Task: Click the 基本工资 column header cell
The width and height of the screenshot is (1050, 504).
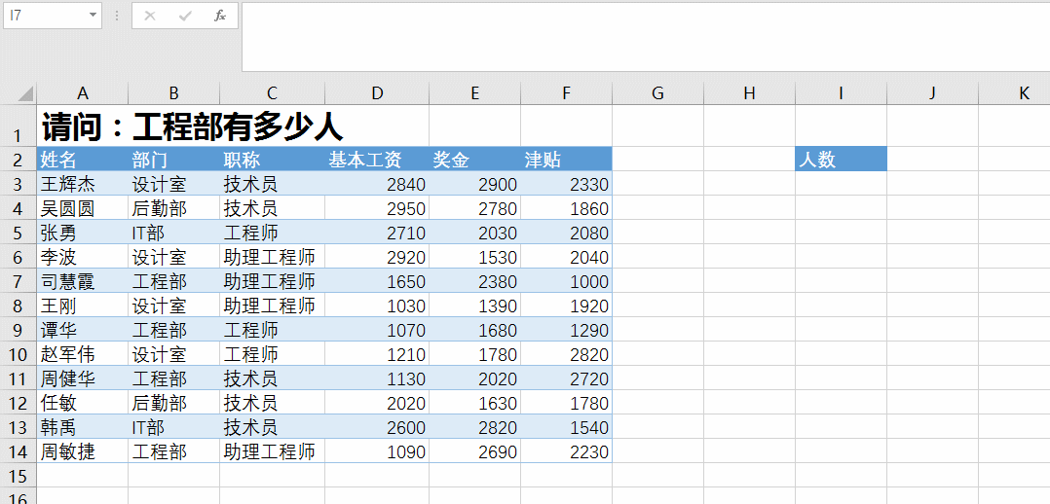Action: (377, 160)
